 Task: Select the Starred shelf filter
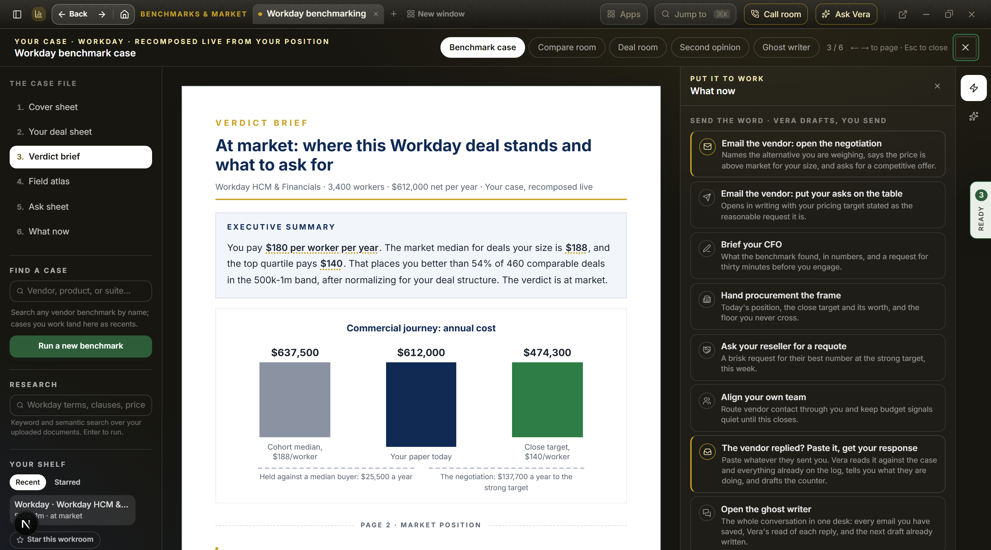67,482
